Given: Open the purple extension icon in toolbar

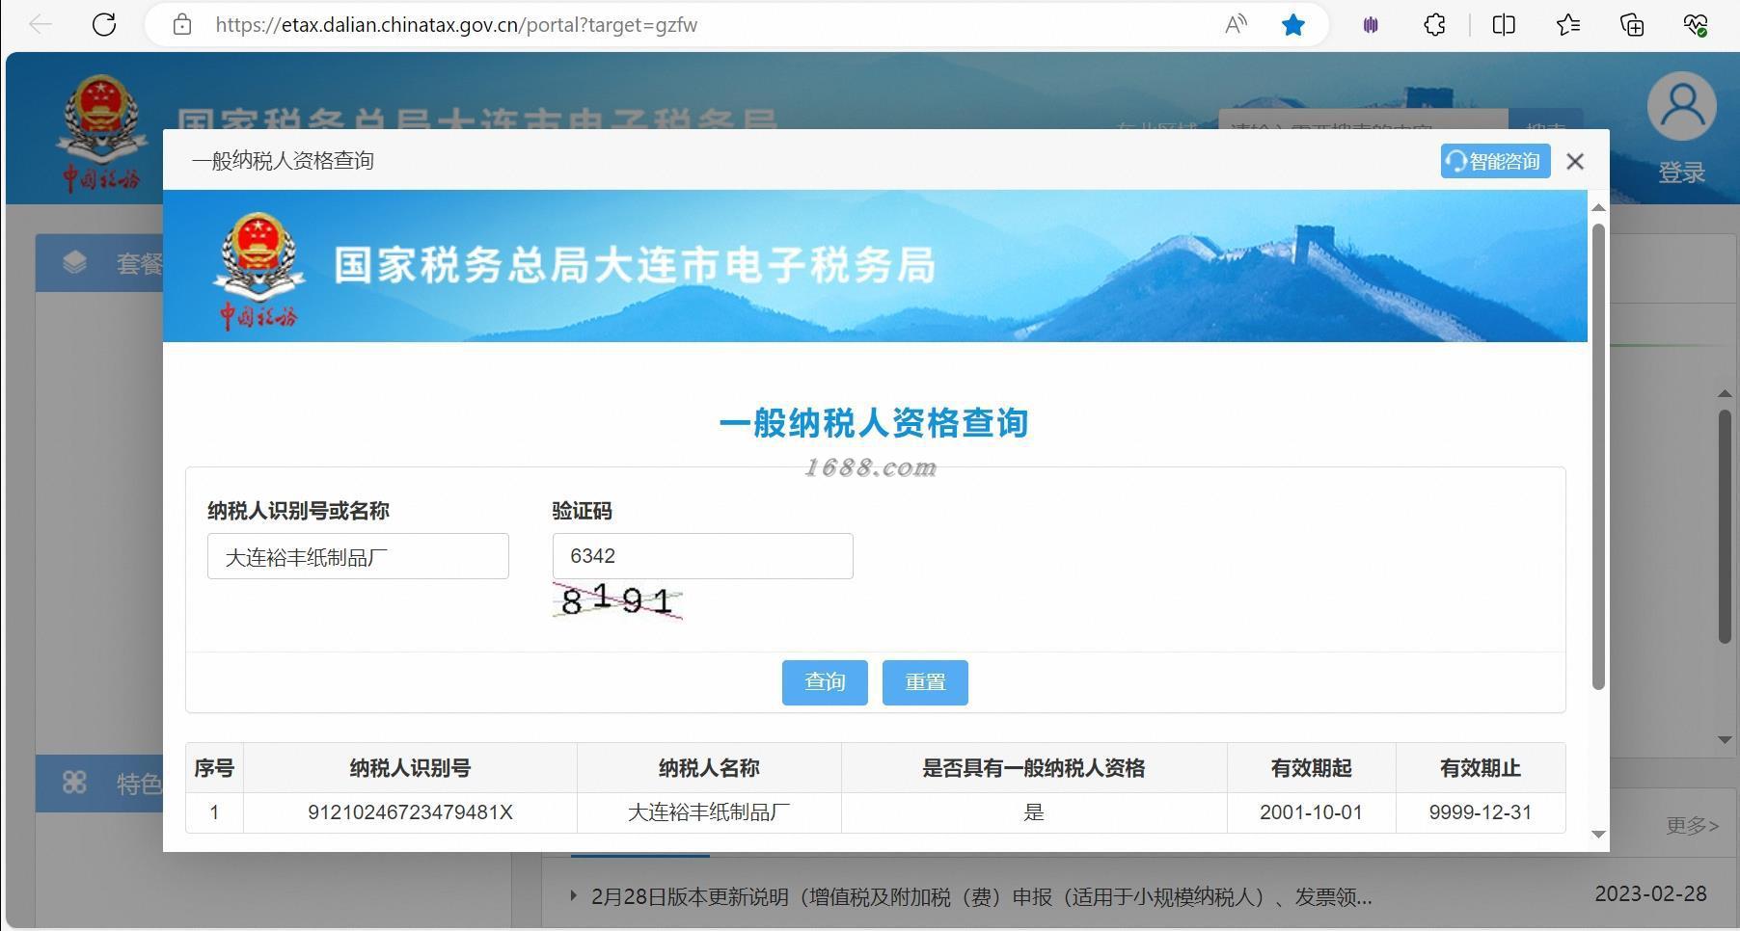Looking at the screenshot, I should [x=1371, y=25].
